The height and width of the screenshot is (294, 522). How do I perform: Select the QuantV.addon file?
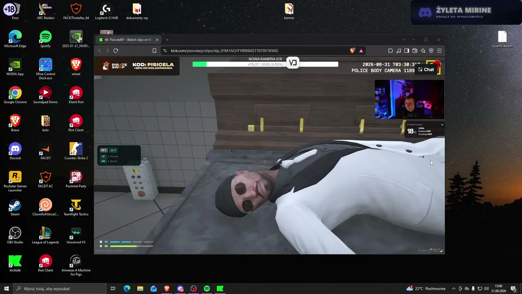coord(502,39)
